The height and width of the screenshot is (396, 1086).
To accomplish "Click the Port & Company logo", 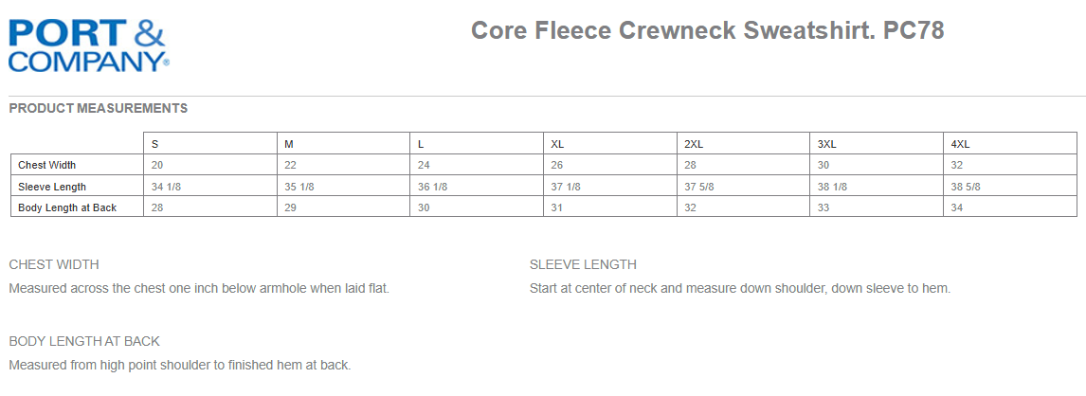I will pos(88,45).
